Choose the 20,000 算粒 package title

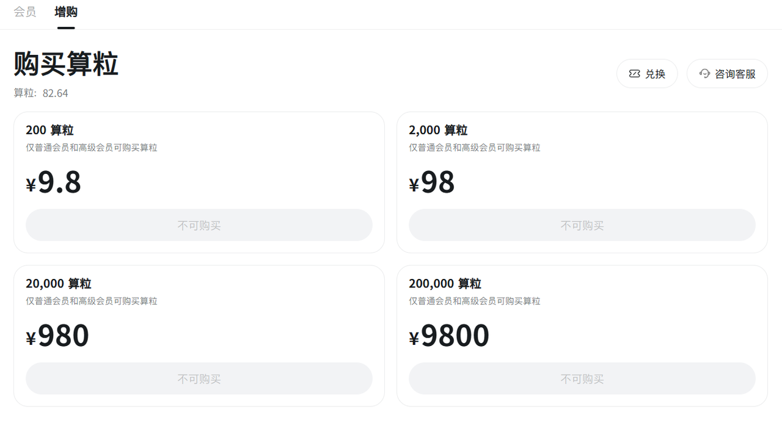pyautogui.click(x=59, y=283)
